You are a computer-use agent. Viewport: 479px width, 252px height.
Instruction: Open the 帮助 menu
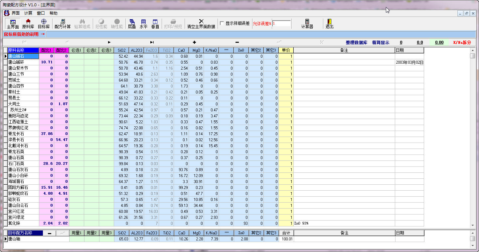[54, 13]
